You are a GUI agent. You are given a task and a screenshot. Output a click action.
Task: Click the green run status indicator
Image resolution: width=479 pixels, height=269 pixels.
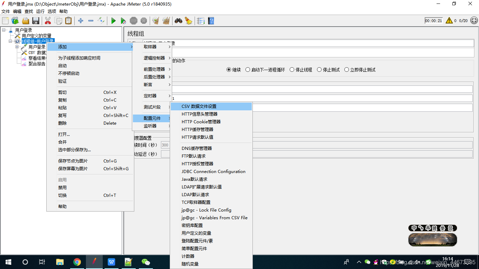point(474,21)
